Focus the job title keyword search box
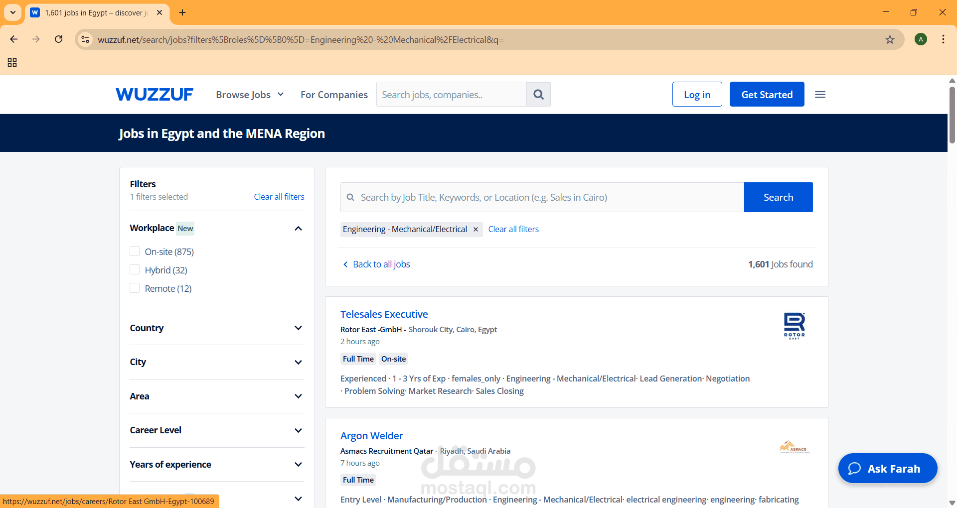957x508 pixels. click(x=542, y=197)
